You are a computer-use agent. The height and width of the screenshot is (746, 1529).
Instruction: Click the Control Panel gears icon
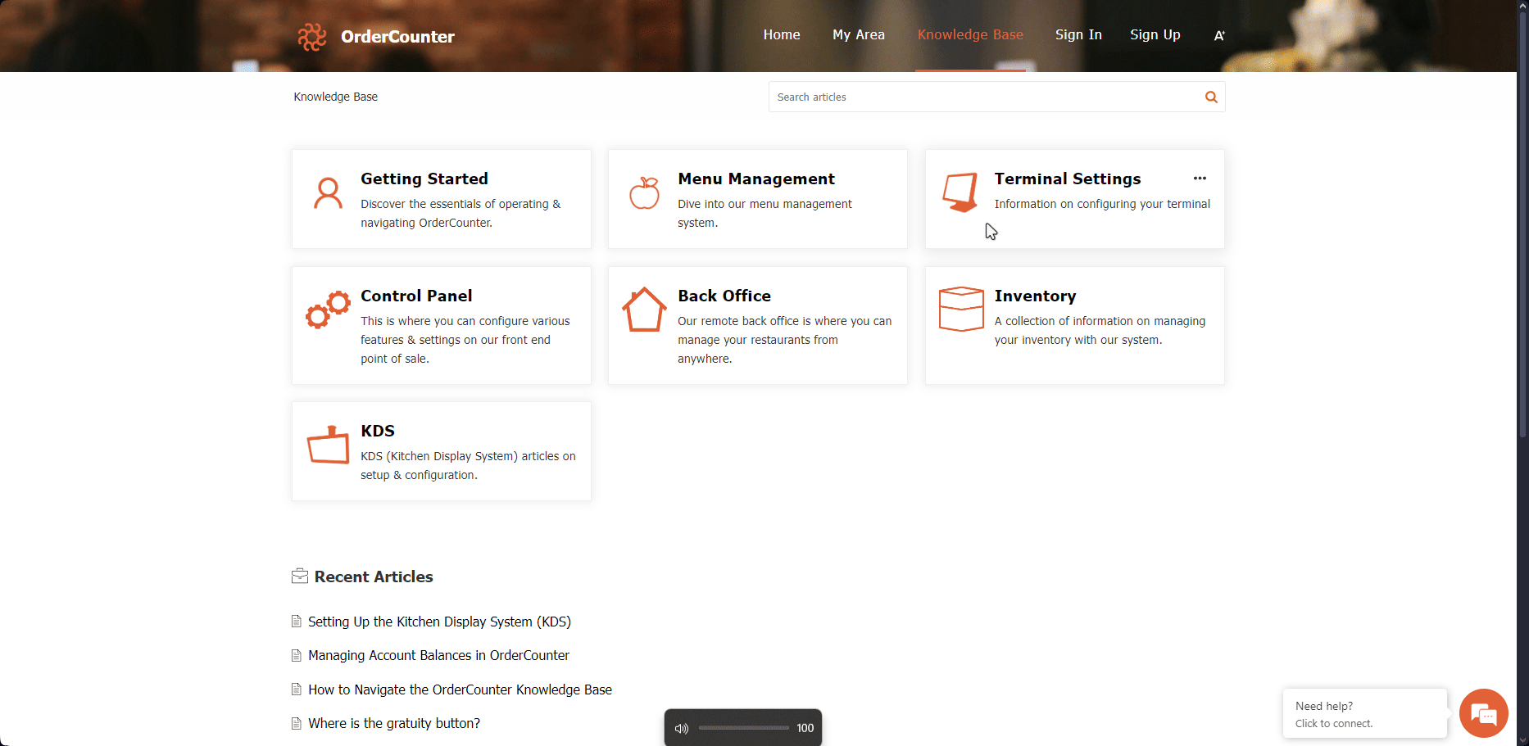click(328, 310)
